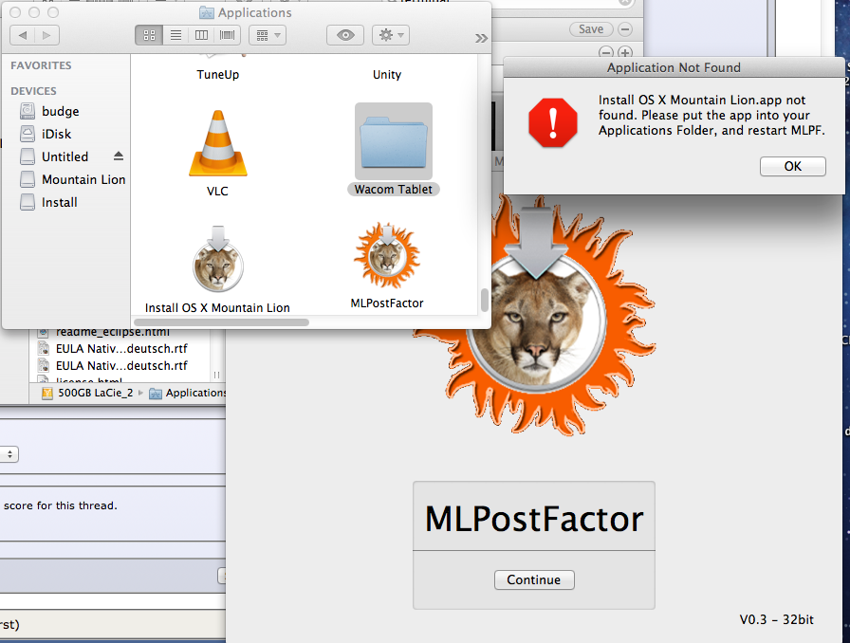850x643 pixels.
Task: Open the Finder action gear menu
Action: pos(391,35)
